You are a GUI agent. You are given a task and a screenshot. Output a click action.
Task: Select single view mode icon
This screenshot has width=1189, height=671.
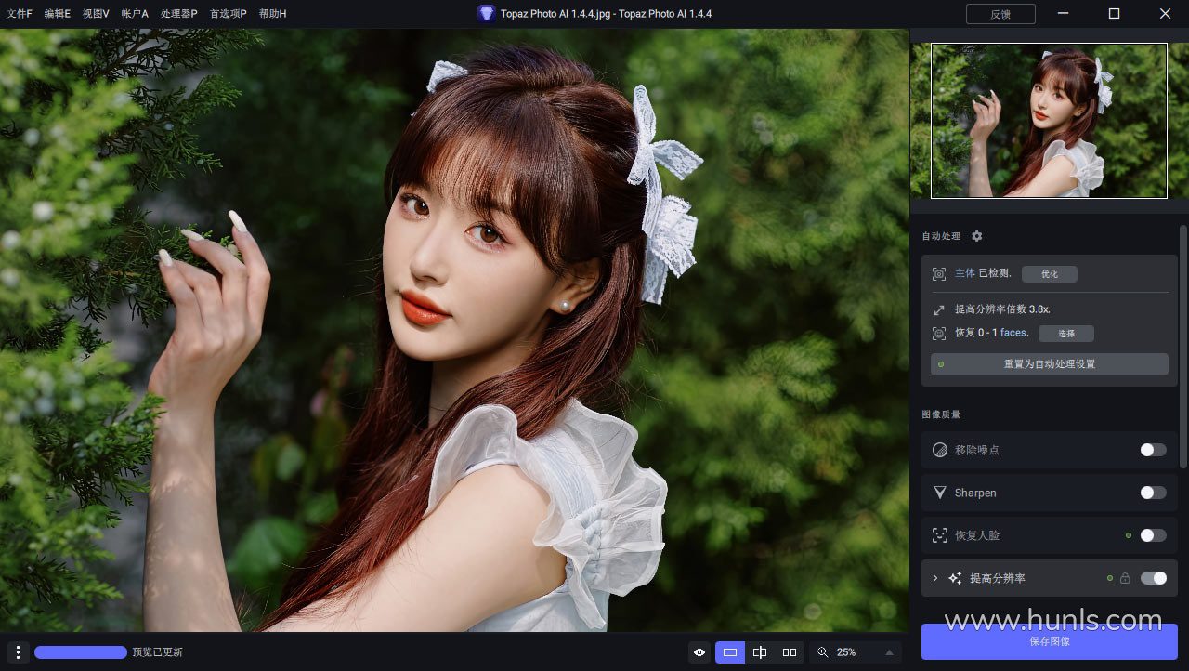(x=730, y=652)
